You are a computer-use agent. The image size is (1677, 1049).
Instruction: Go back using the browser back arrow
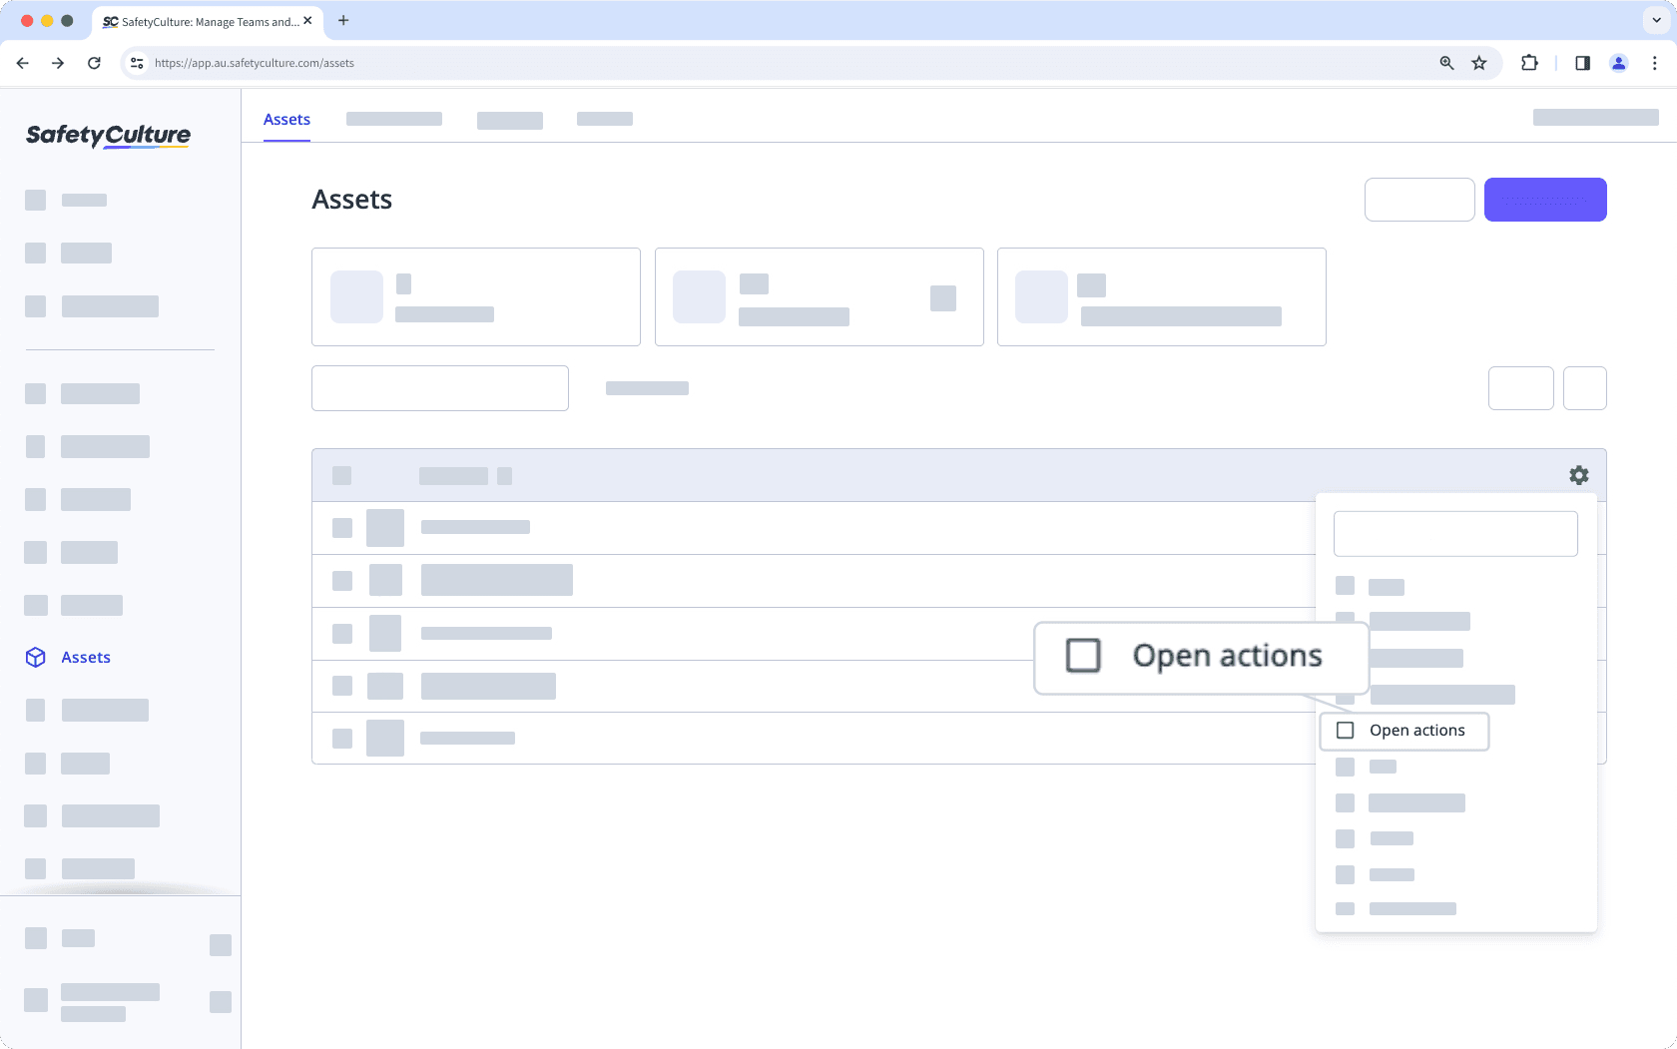click(x=22, y=62)
